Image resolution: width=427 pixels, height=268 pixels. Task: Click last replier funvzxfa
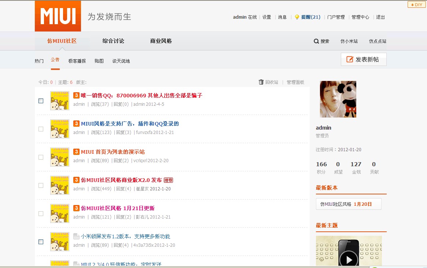coord(144,133)
